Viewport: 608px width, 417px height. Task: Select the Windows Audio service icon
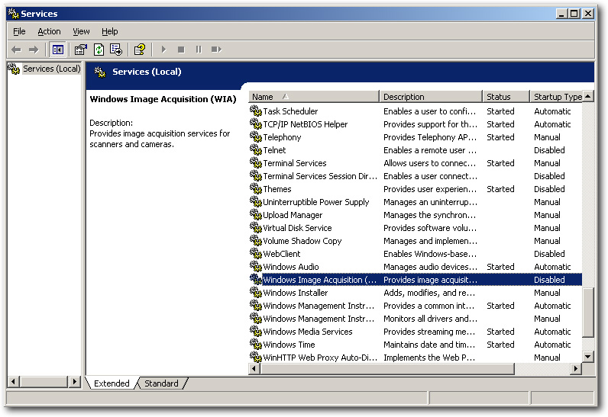click(x=256, y=267)
